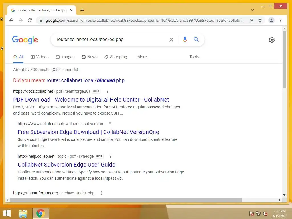The width and height of the screenshot is (292, 219).
Task: Click the muted volume tray icon
Action: (265, 214)
